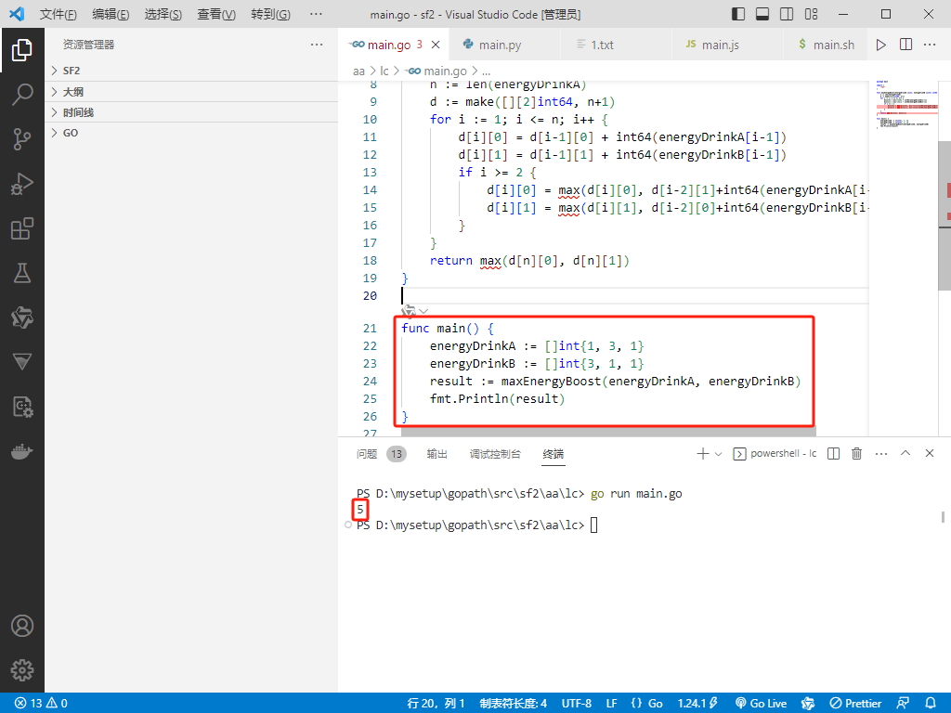The width and height of the screenshot is (951, 713).
Task: Open the 问题 problems panel tab
Action: [x=380, y=453]
